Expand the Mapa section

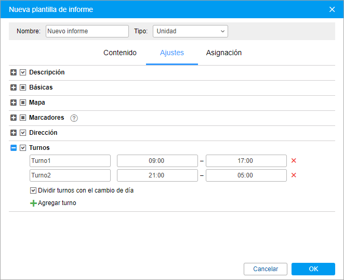(14, 103)
